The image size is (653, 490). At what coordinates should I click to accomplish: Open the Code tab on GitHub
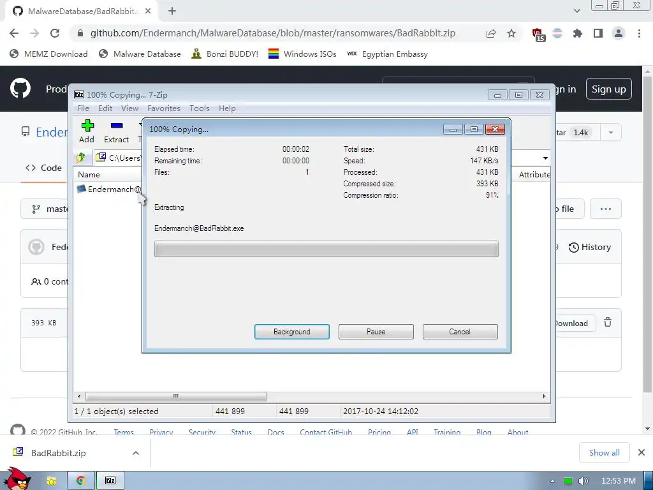[44, 168]
